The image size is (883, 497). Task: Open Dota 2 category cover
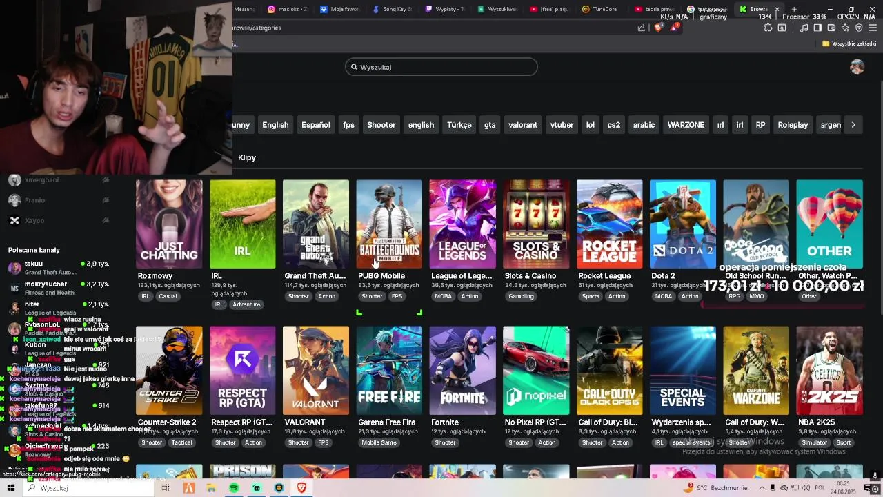pyautogui.click(x=683, y=224)
